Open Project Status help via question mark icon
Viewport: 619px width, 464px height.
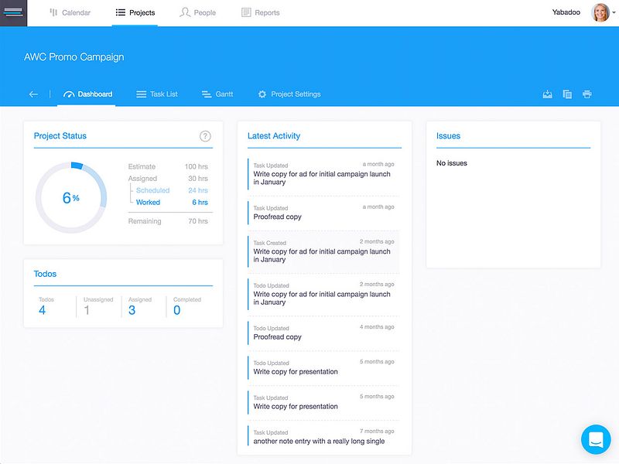click(203, 136)
